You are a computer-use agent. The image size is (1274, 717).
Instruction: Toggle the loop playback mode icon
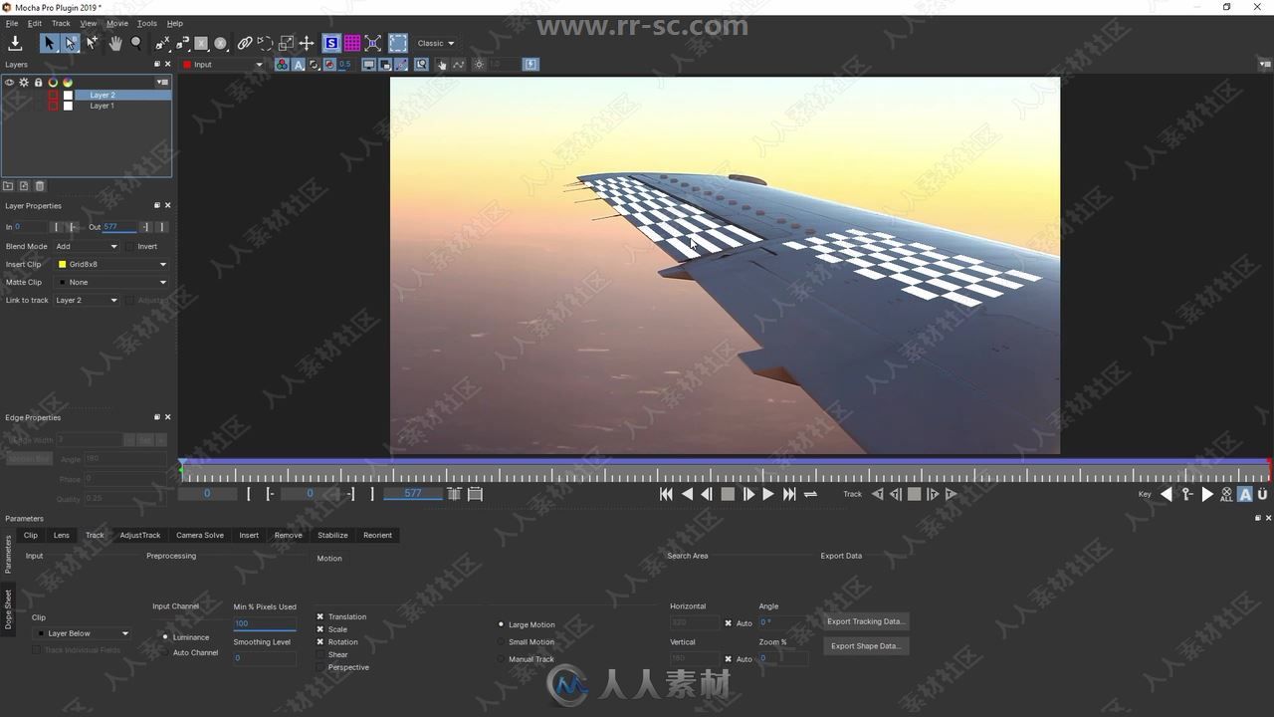click(x=810, y=494)
